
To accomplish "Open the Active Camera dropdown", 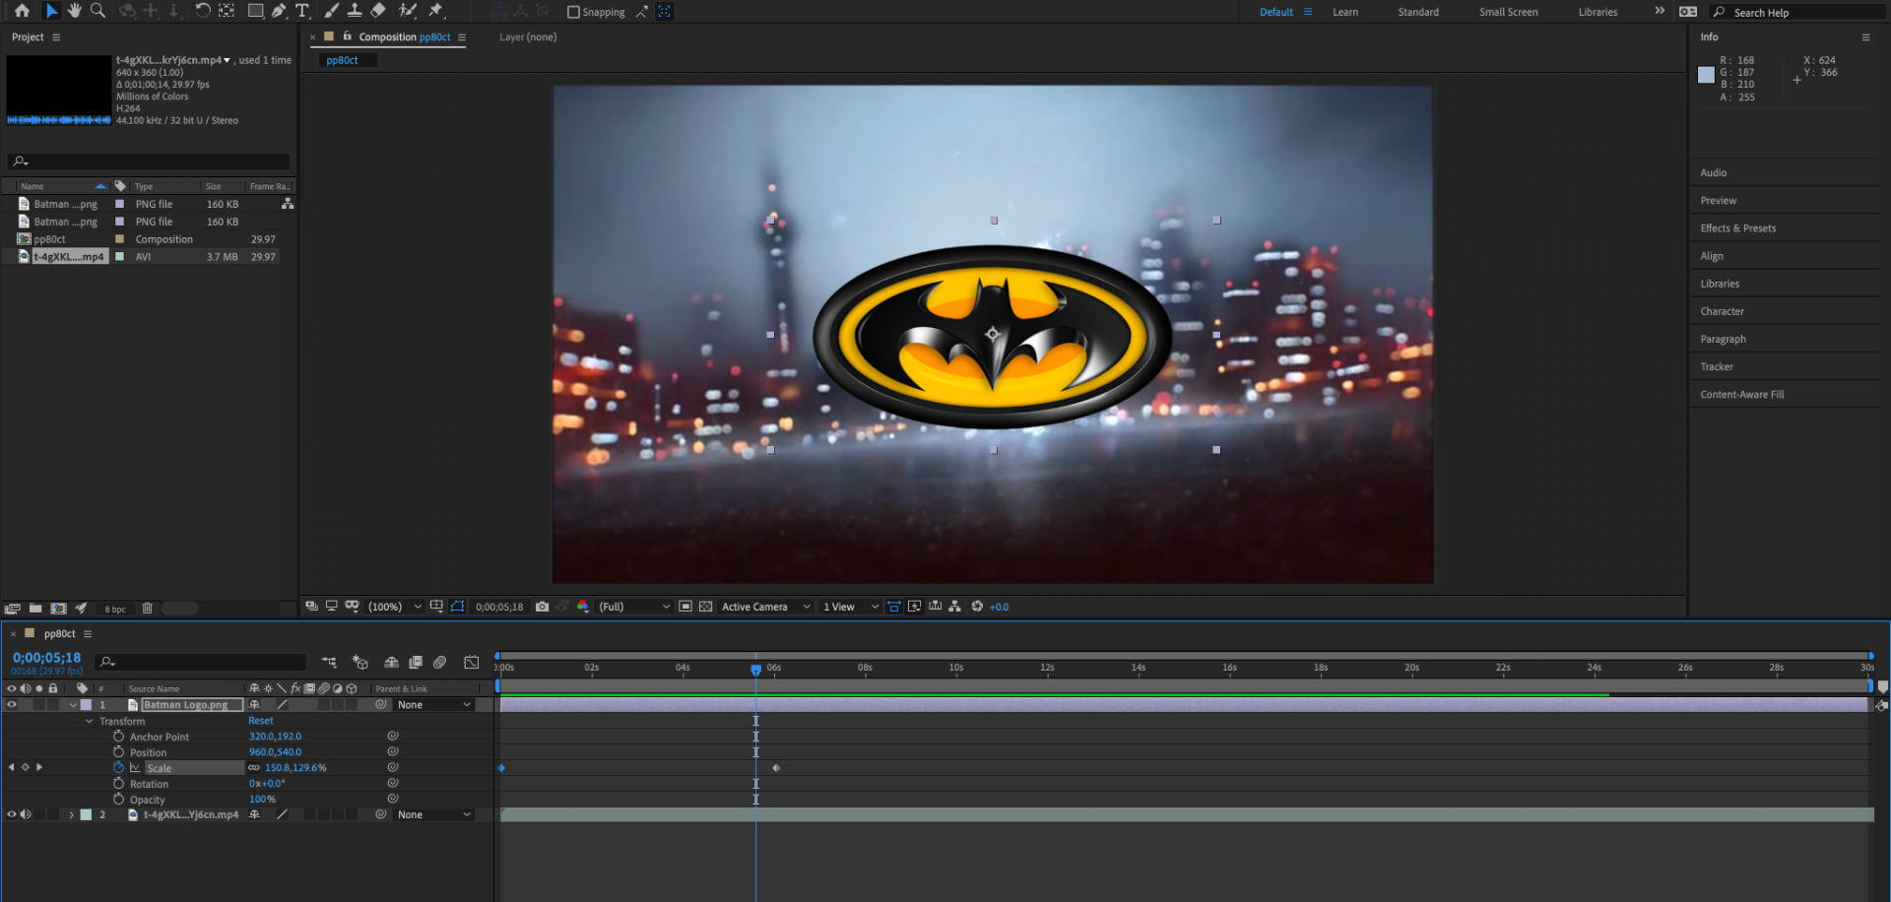I will [x=765, y=607].
